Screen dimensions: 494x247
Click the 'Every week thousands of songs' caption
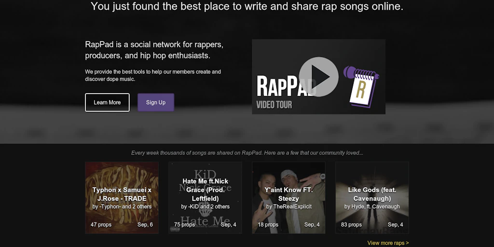[247, 153]
